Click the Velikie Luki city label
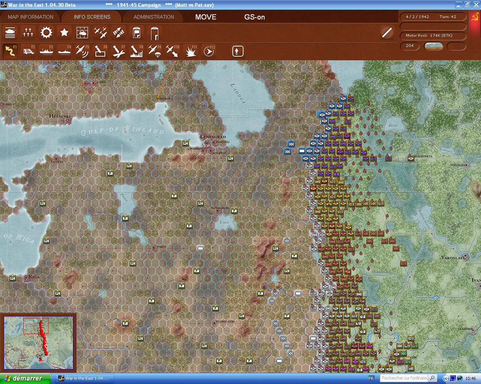This screenshot has height=384, width=481. coord(225,321)
